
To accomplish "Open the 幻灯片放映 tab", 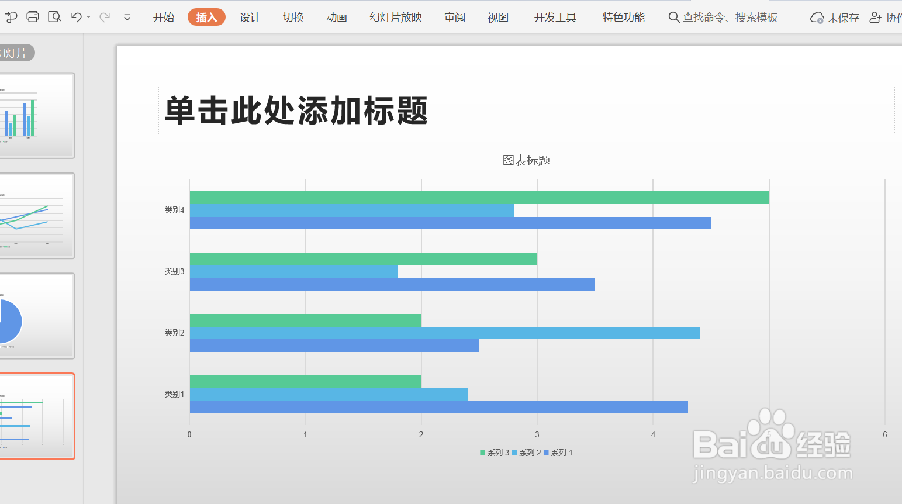I will pyautogui.click(x=395, y=17).
